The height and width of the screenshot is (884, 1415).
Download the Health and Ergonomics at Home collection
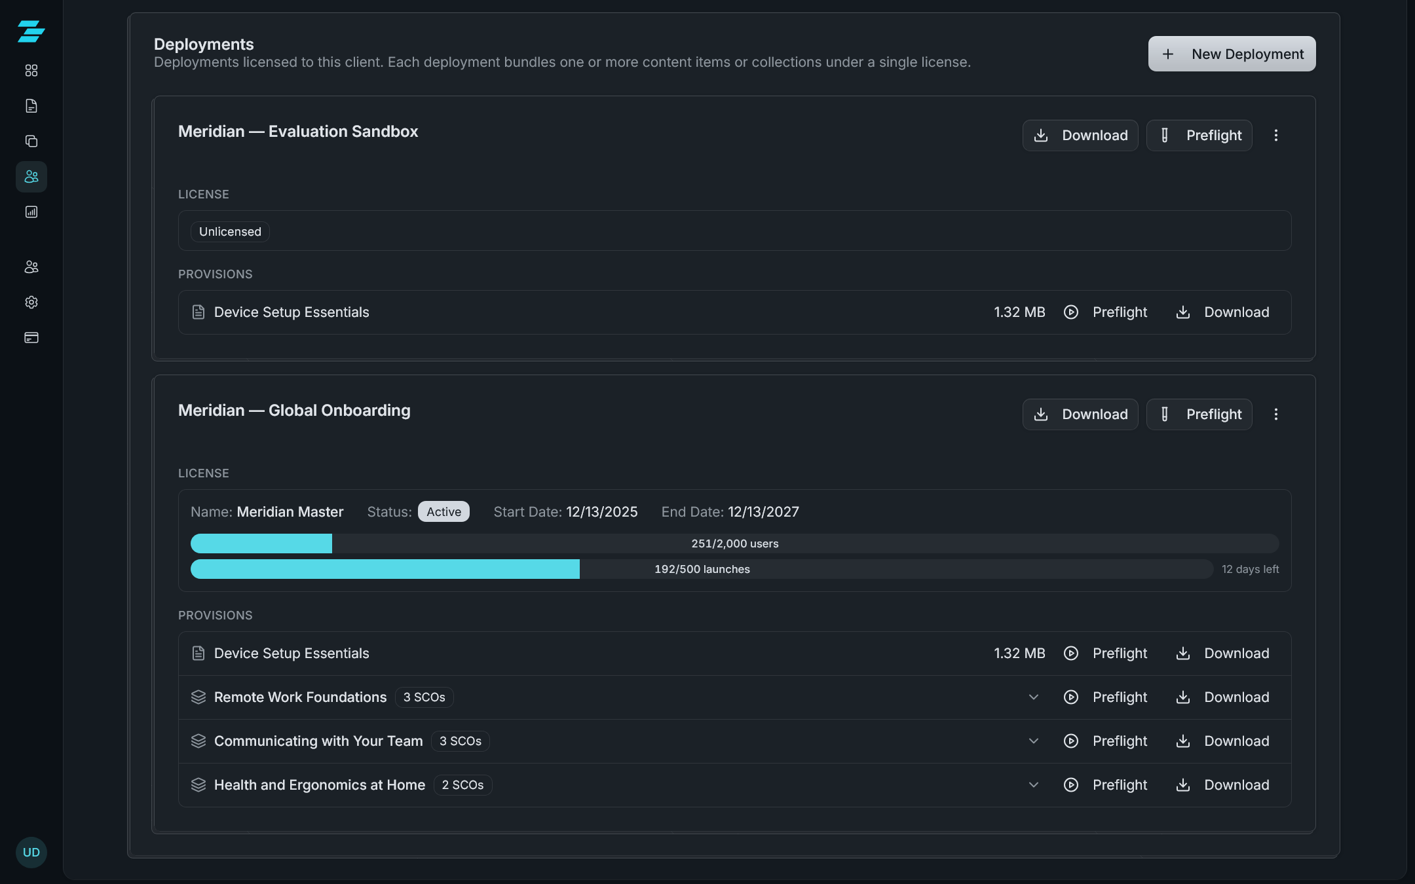point(1222,785)
